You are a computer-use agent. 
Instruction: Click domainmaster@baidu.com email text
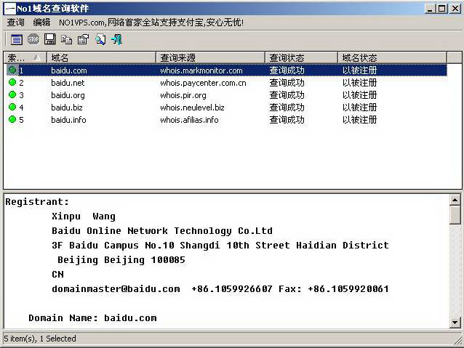click(116, 289)
